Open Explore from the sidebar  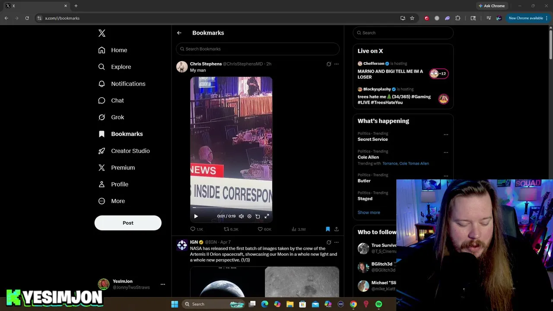(114, 67)
